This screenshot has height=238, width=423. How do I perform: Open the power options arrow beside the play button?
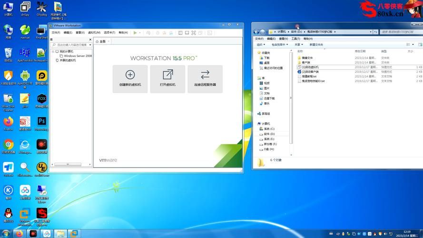[140, 33]
